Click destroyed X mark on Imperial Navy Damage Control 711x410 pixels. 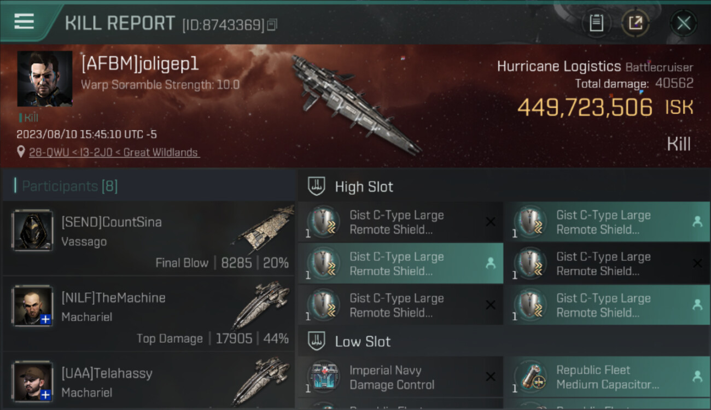[491, 377]
